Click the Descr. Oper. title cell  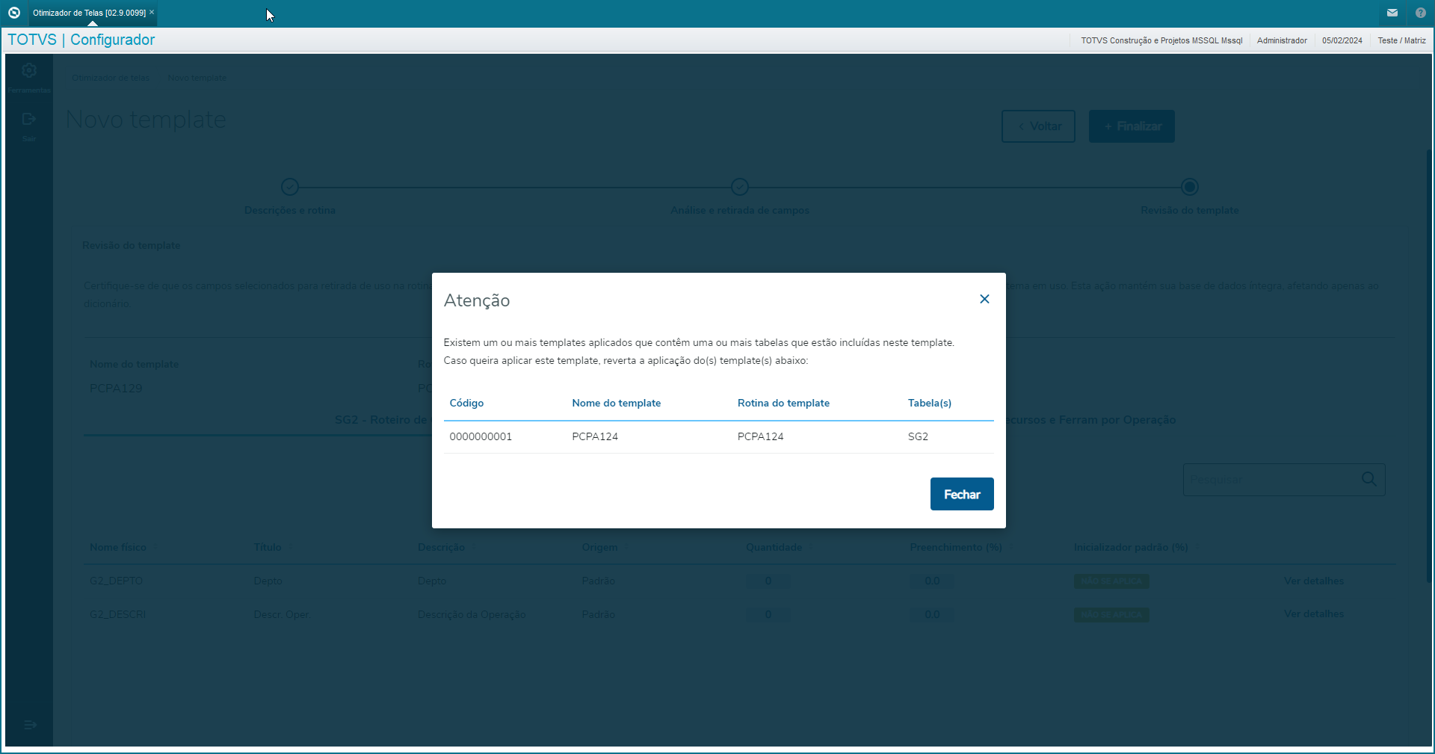(282, 614)
